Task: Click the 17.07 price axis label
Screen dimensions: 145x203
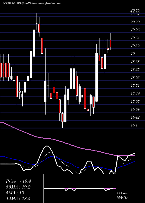Action: pyautogui.click(x=135, y=101)
